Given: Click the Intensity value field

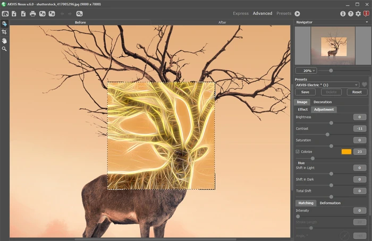Looking at the screenshot, I should (x=359, y=210).
